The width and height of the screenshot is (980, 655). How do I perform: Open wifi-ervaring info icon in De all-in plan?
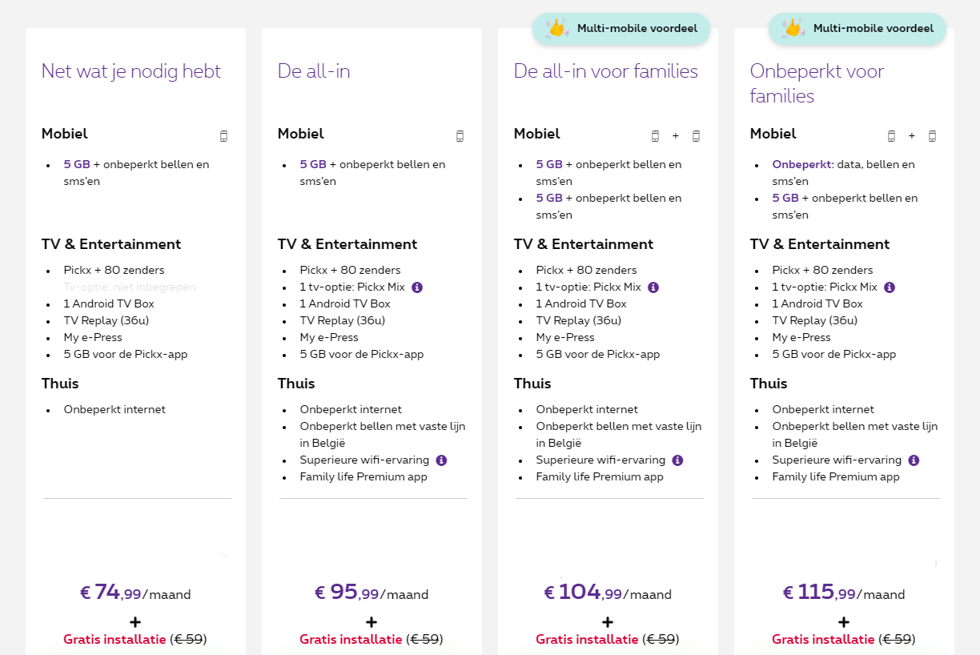pyautogui.click(x=441, y=460)
